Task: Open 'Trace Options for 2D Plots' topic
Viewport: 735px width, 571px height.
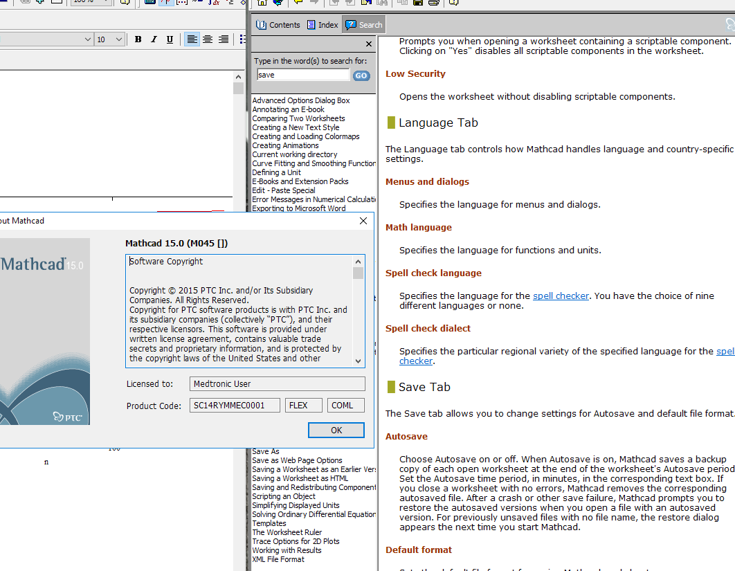Action: pos(296,541)
